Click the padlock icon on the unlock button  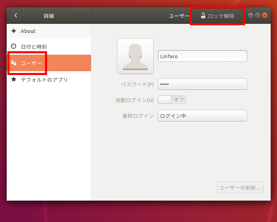pyautogui.click(x=203, y=16)
